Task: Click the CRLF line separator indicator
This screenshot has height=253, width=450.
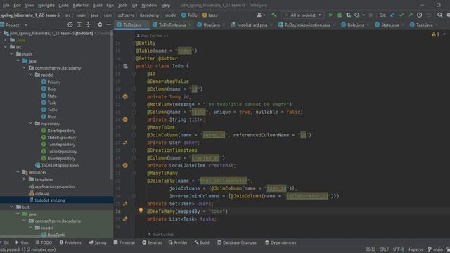Action: pyautogui.click(x=384, y=249)
